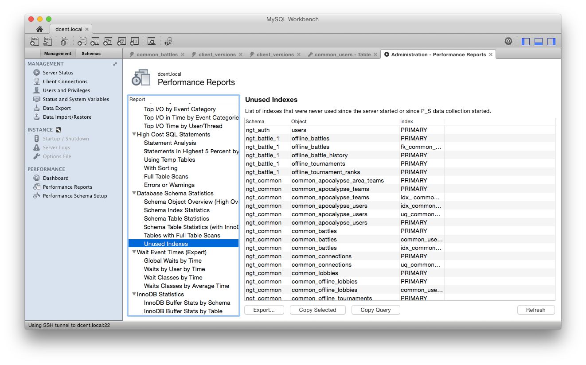Close the common_battles tab
Screen dimensions: 586x365
183,54
